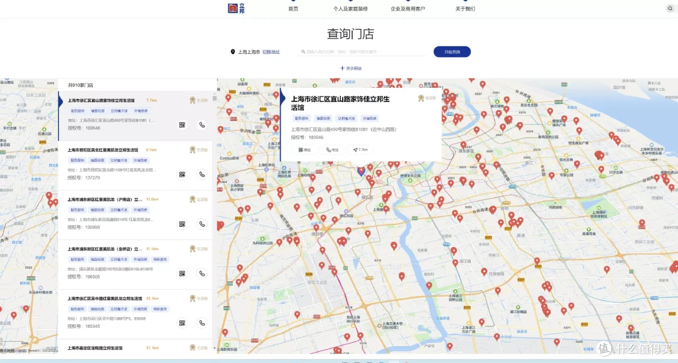Click 生活馆 medal icon on store 185345 row
The image size is (678, 363).
(x=193, y=298)
